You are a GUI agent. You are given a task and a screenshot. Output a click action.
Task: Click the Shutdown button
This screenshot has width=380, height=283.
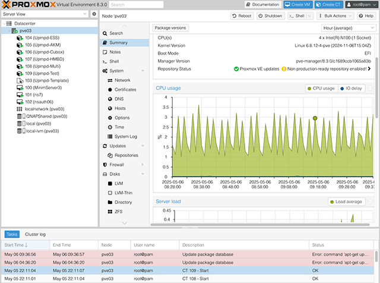[270, 16]
